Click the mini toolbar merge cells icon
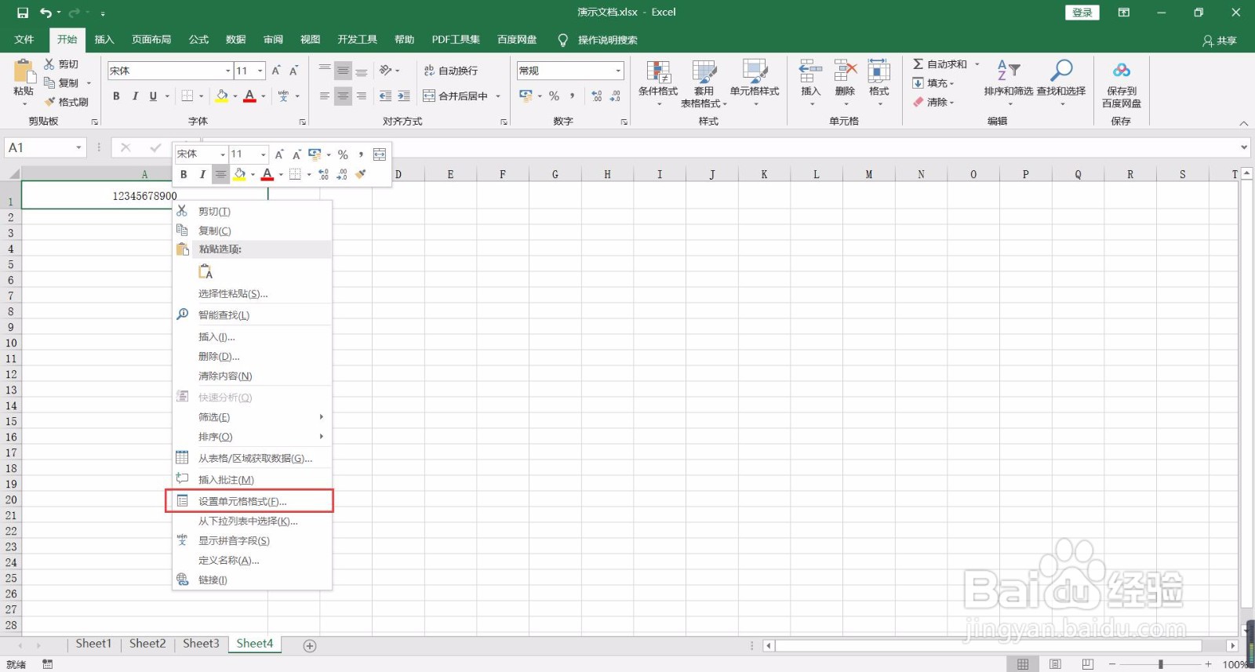Viewport: 1255px width, 672px height. tap(380, 154)
